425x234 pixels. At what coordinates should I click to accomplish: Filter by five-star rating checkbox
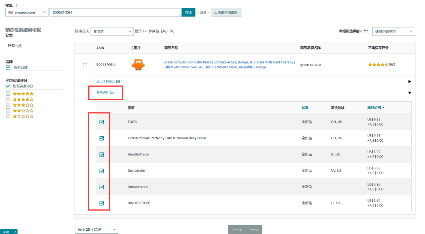[x=8, y=94]
